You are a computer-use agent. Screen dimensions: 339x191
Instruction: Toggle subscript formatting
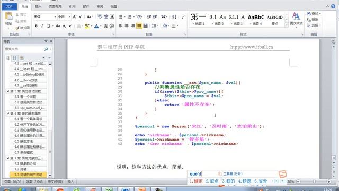pyautogui.click(x=64, y=26)
